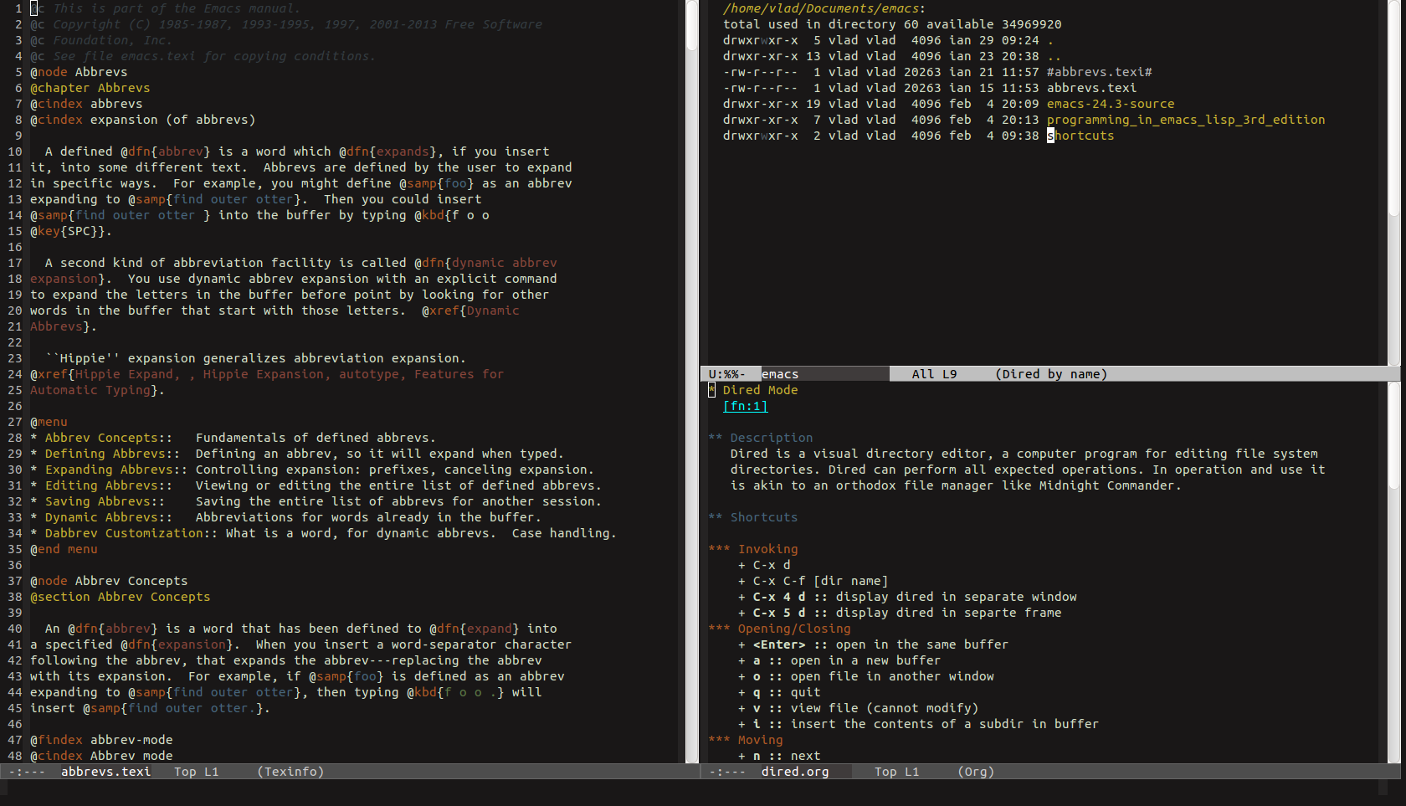This screenshot has height=806, width=1406.
Task: Click the Dynamic Abbrevs menu entry
Action: point(101,517)
